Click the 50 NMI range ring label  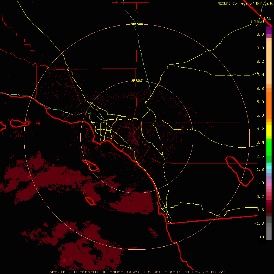pos(137,80)
